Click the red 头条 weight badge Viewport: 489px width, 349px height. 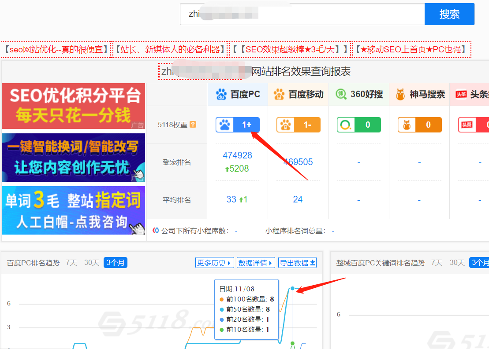pos(474,125)
